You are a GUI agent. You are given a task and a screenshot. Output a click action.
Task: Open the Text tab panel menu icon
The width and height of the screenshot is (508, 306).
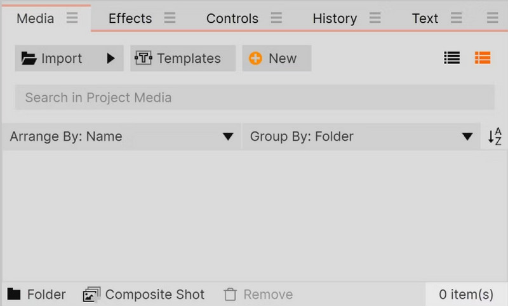457,18
